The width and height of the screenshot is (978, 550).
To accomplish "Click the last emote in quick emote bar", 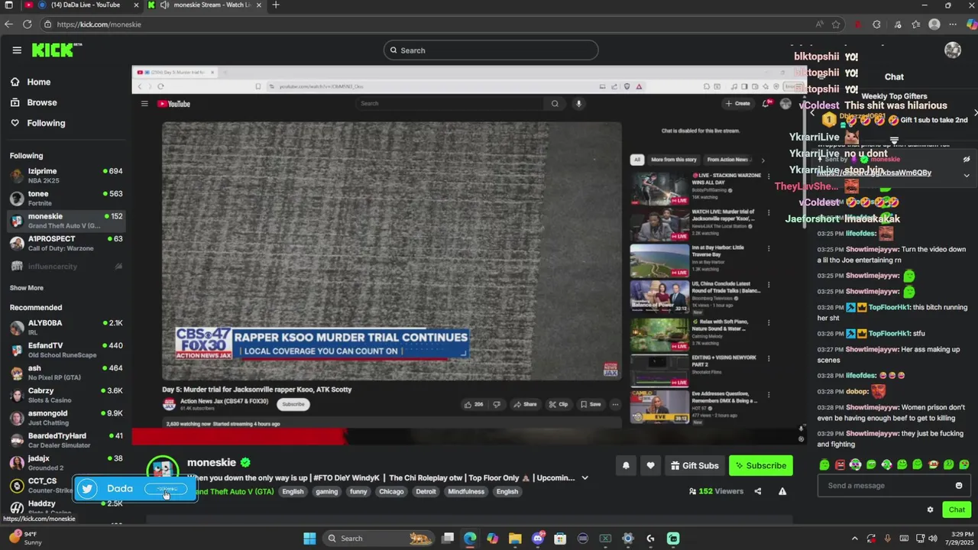I will (964, 464).
